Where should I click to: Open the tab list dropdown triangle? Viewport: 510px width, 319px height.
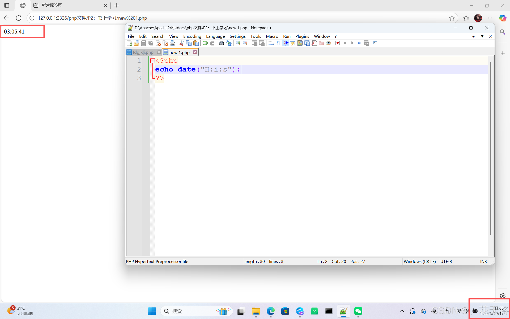click(x=482, y=36)
